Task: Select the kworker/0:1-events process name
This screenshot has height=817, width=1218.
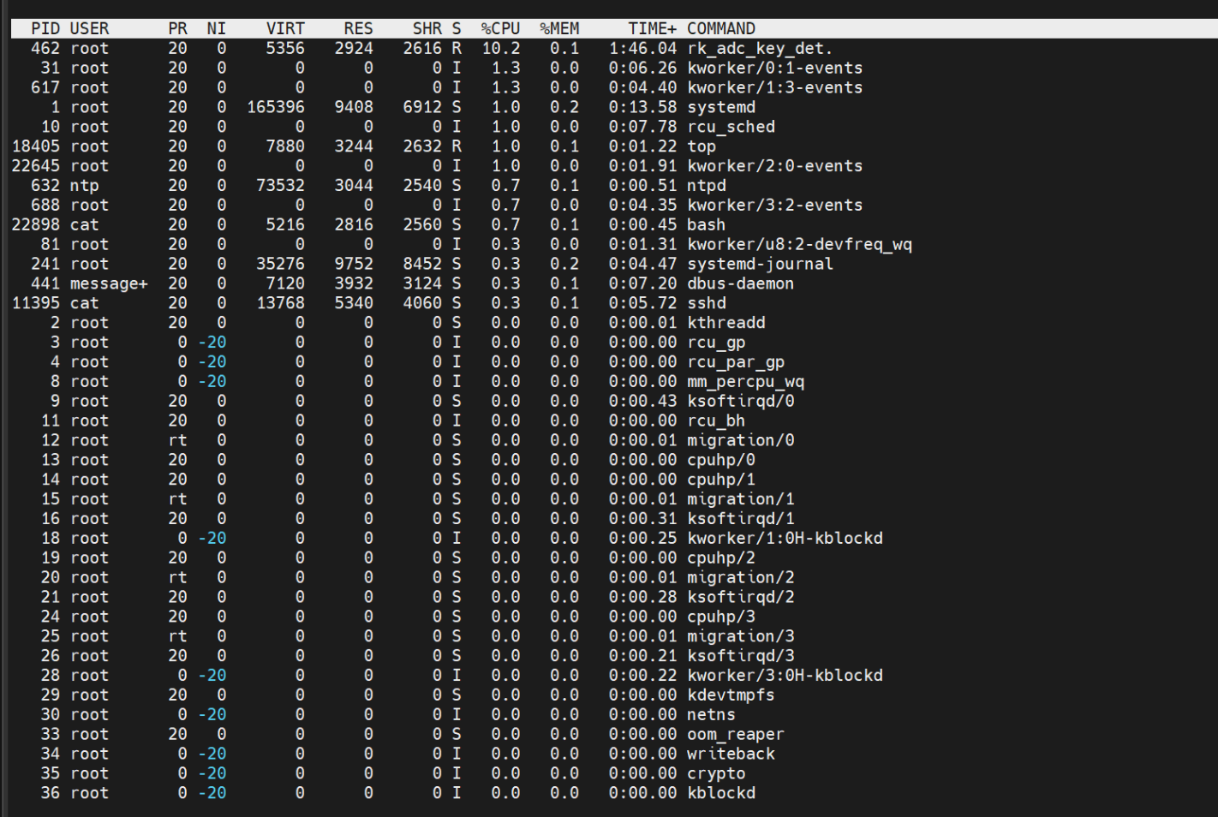Action: coord(775,68)
